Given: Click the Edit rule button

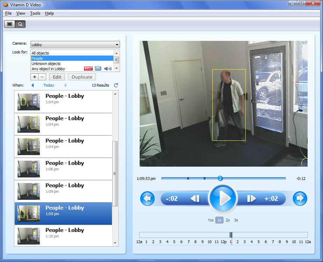Looking at the screenshot, I should pos(57,77).
